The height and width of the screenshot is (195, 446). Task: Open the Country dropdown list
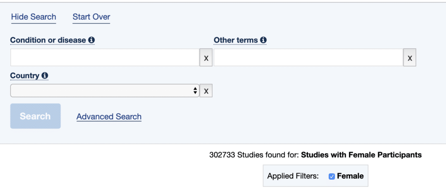(x=105, y=91)
